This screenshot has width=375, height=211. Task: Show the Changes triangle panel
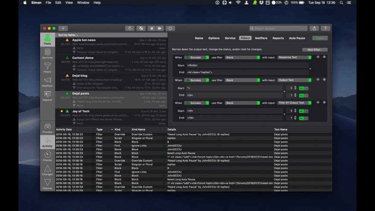pos(47,171)
